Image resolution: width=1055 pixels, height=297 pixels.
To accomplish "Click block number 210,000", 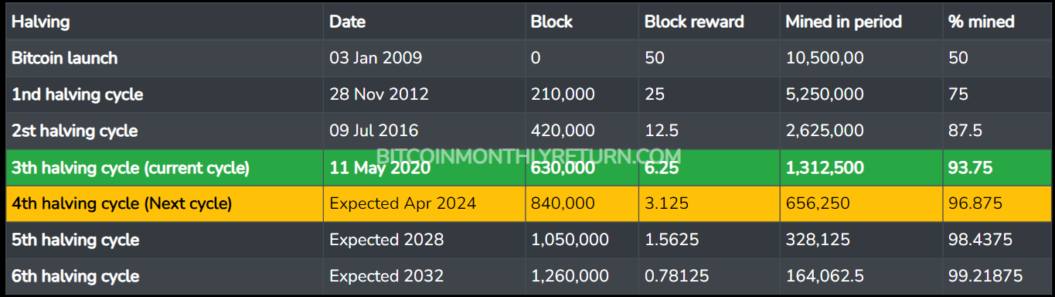I will [x=563, y=94].
